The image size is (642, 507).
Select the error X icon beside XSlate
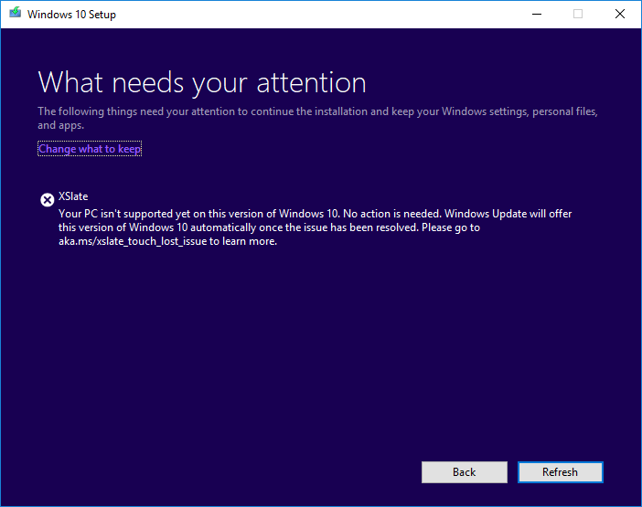coord(47,200)
